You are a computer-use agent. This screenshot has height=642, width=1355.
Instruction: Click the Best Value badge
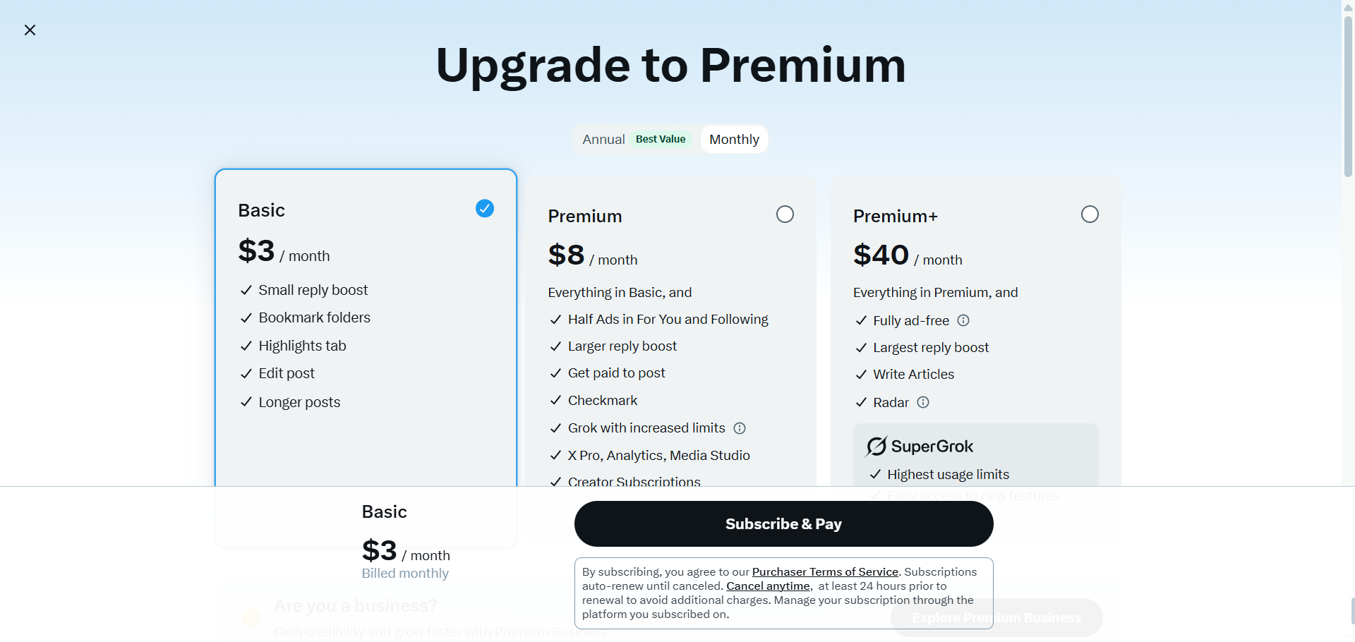661,139
